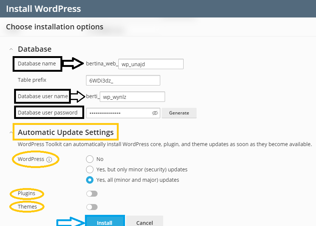Click the WordPress info icon

49,159
